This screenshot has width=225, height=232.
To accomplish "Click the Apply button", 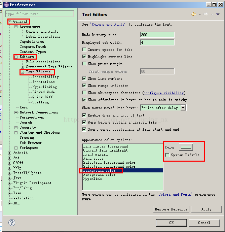I will tap(207, 209).
